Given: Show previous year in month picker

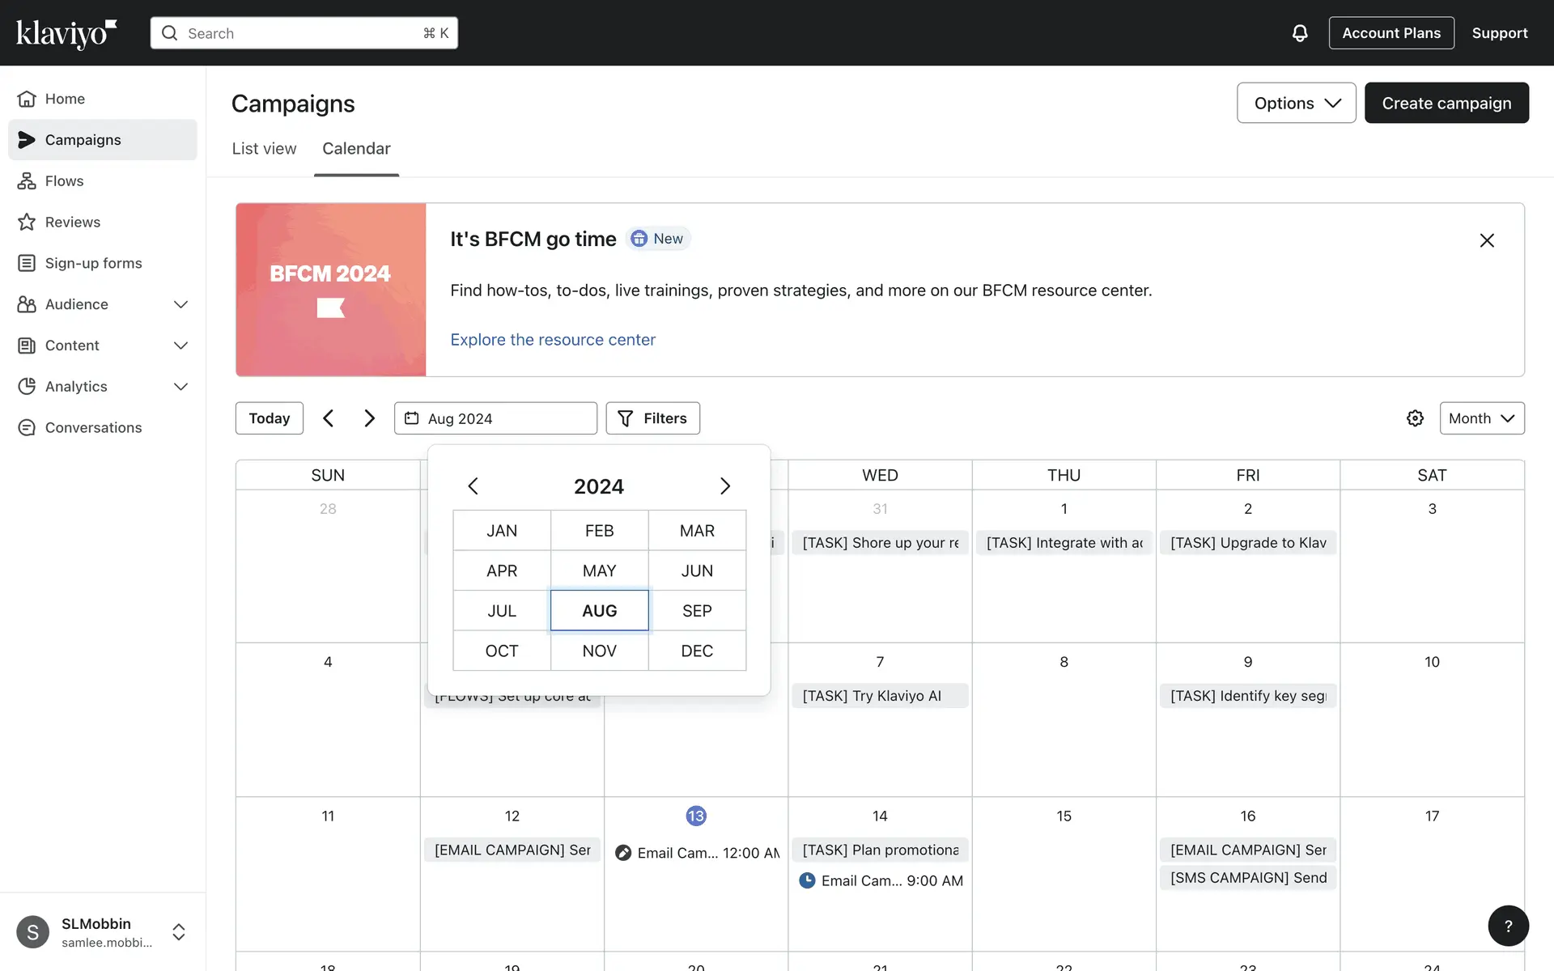Looking at the screenshot, I should click(x=473, y=486).
